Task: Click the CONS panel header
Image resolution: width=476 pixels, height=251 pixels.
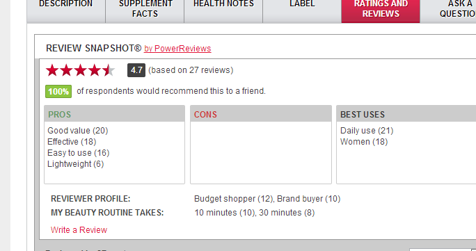Action: (x=261, y=114)
